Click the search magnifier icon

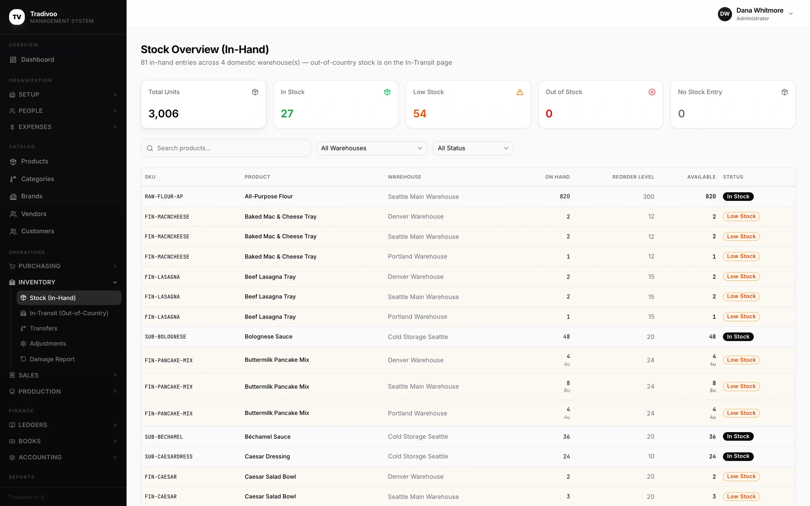[x=150, y=148]
